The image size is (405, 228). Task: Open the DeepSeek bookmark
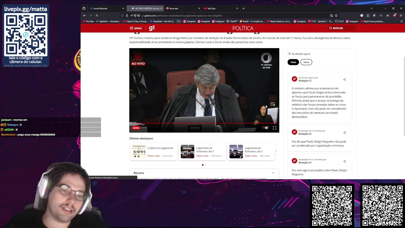pos(162,22)
